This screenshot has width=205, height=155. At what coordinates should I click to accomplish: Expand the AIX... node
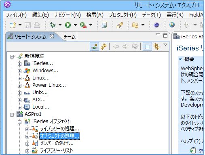(19, 100)
